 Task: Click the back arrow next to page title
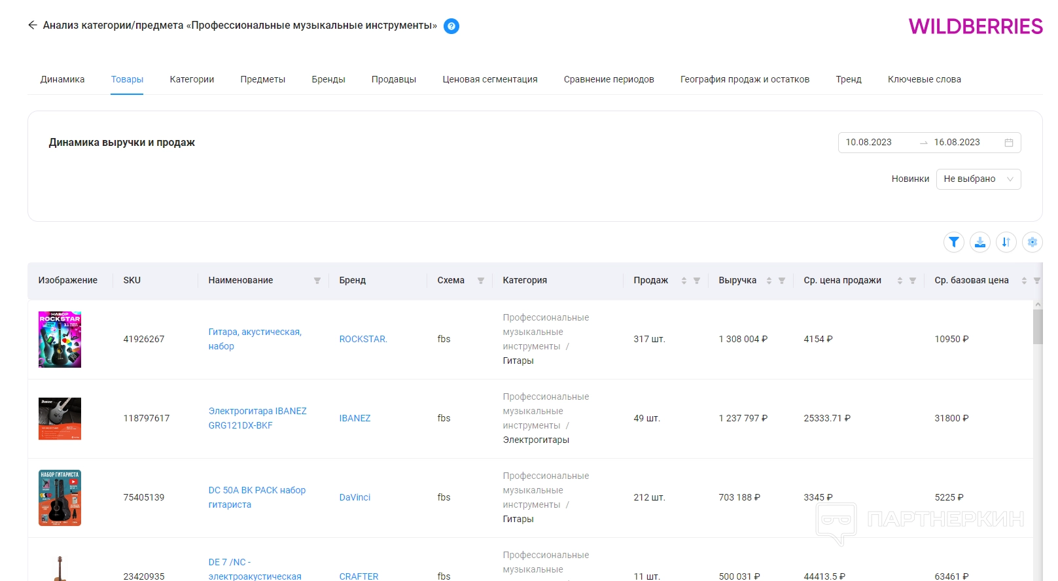pyautogui.click(x=32, y=26)
